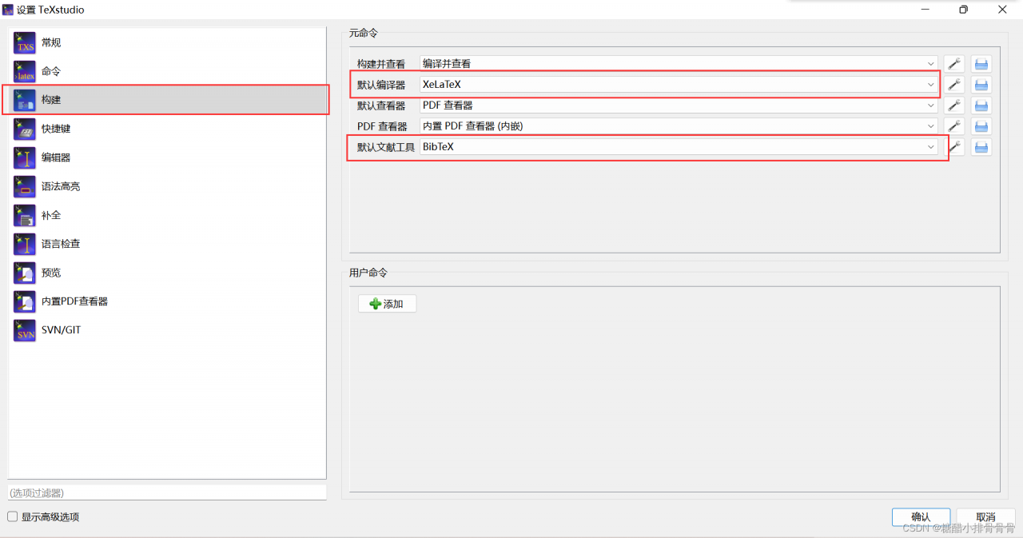
Task: Select the 构建 settings page
Action: click(167, 100)
